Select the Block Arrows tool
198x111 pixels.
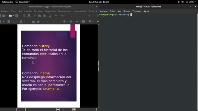(77, 22)
